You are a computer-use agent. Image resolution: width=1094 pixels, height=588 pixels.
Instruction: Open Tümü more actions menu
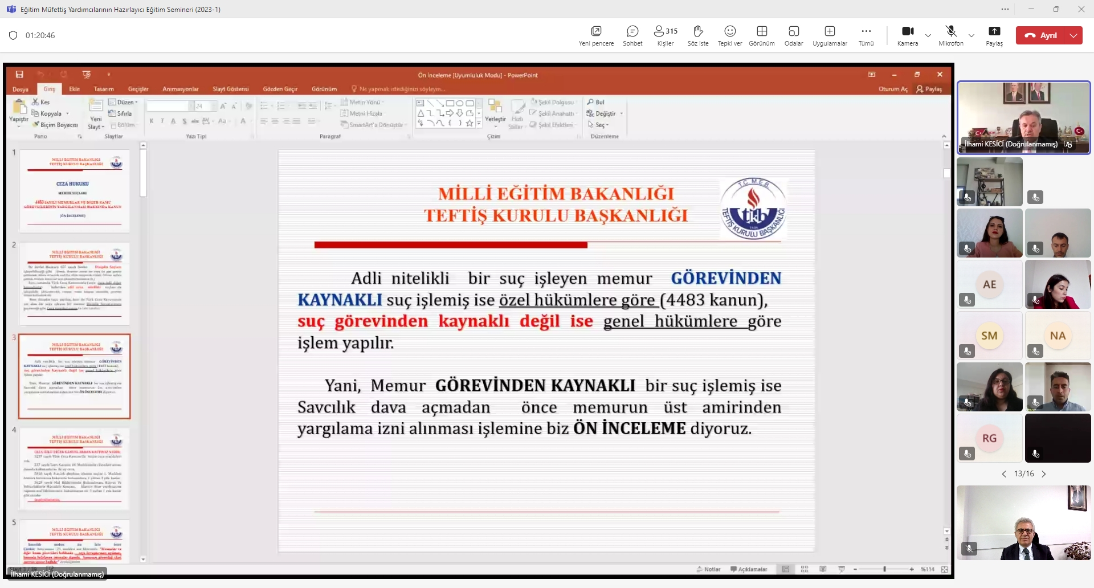click(866, 35)
